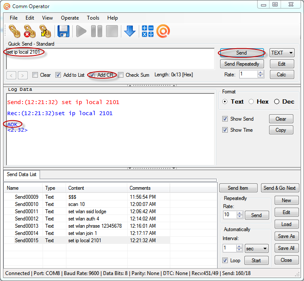
Task: Uncheck the Loop checkbox
Action: point(225,261)
